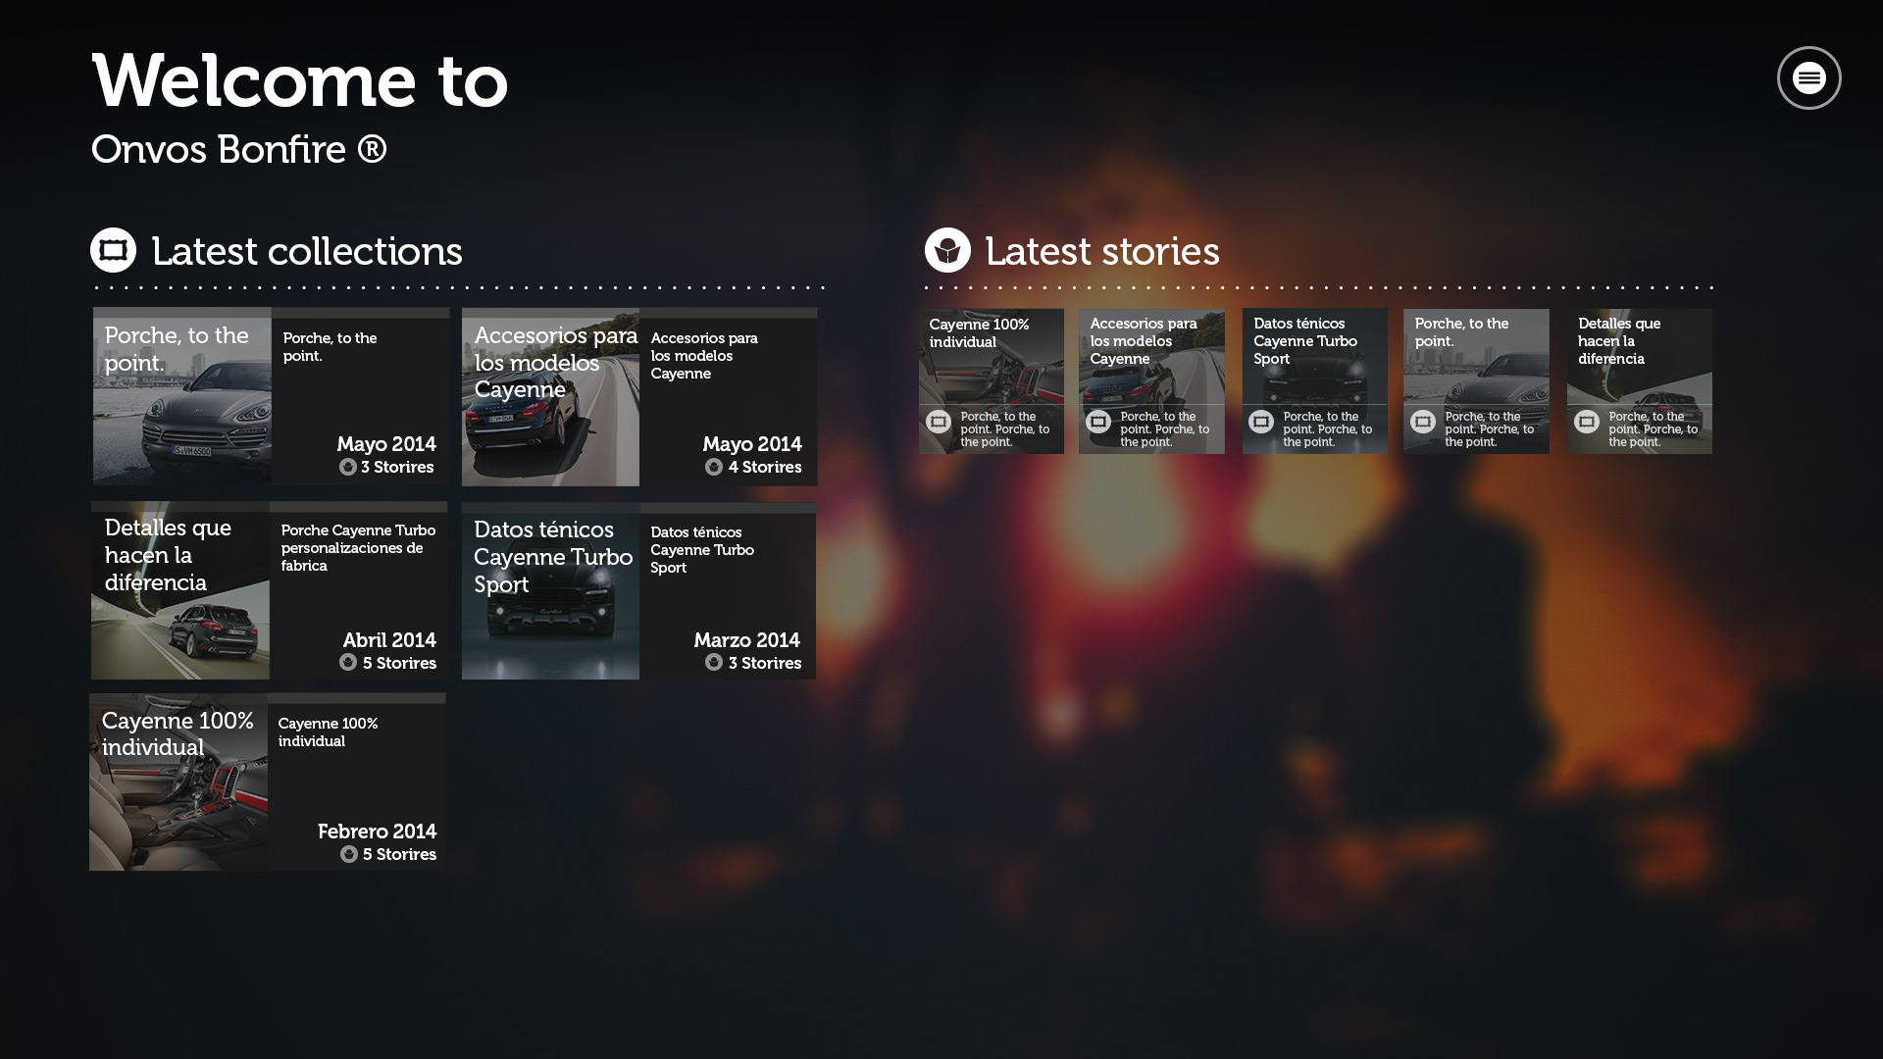Viewport: 1883px width, 1059px height.
Task: Click collection icon on 'Detalles que hacen la diferencia' story
Action: point(1587,422)
